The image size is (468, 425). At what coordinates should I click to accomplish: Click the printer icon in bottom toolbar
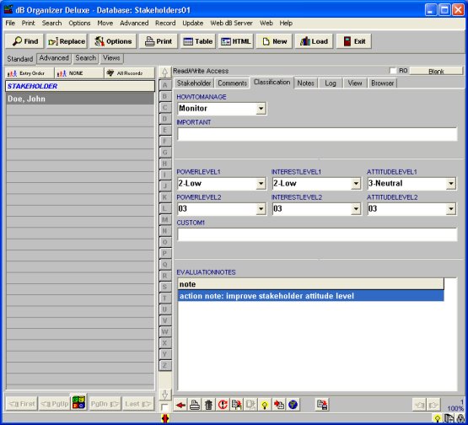(195, 405)
